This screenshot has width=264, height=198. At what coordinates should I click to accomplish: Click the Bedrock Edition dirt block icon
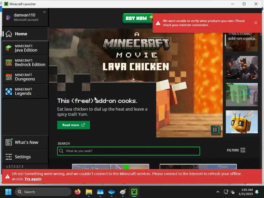9,63
